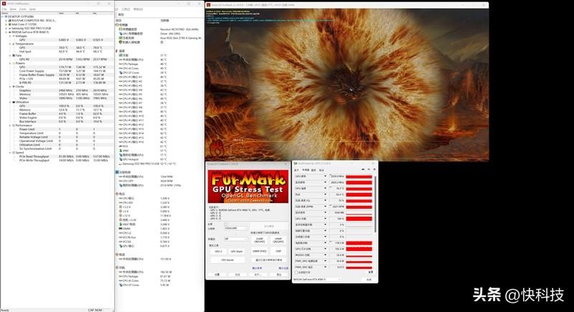Run the 1080P (FHD) preset benchmark

click(x=260, y=251)
